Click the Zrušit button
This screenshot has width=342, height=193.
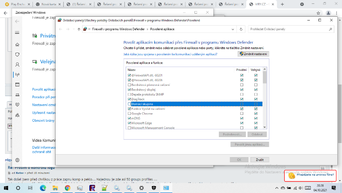tap(259, 160)
